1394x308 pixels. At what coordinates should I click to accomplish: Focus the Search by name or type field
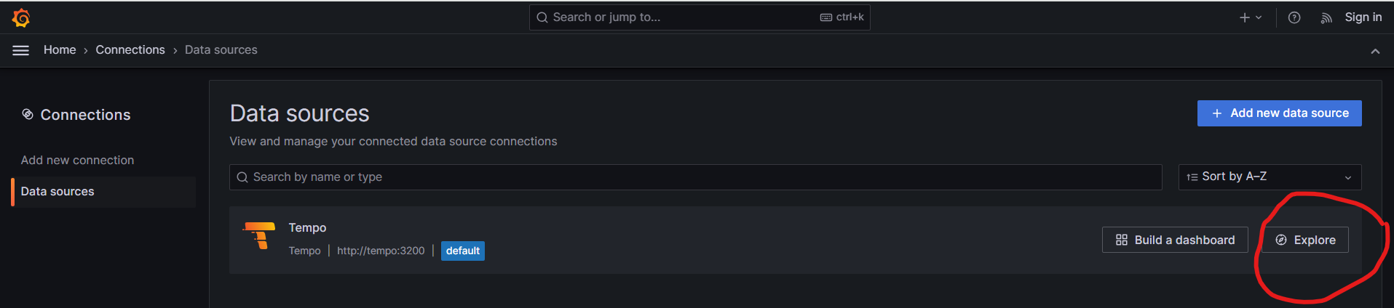pos(695,177)
